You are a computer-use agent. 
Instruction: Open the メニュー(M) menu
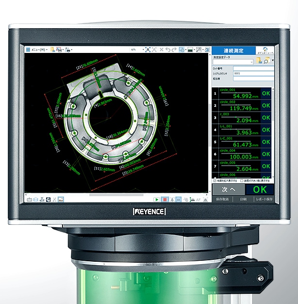pos(37,50)
